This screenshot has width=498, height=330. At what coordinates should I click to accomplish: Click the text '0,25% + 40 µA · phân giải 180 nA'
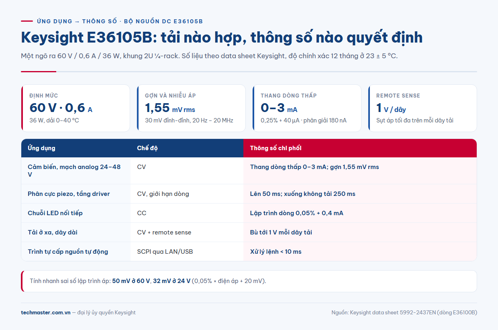304,120
